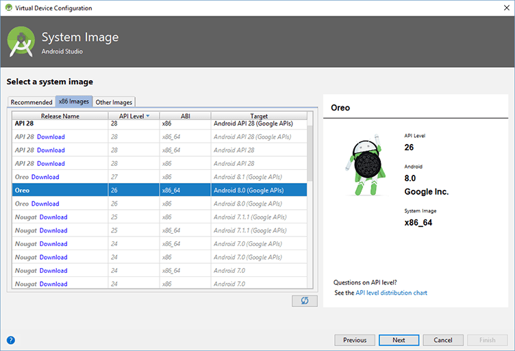Click the Android Studio logo in the header
The width and height of the screenshot is (515, 351).
(x=21, y=42)
